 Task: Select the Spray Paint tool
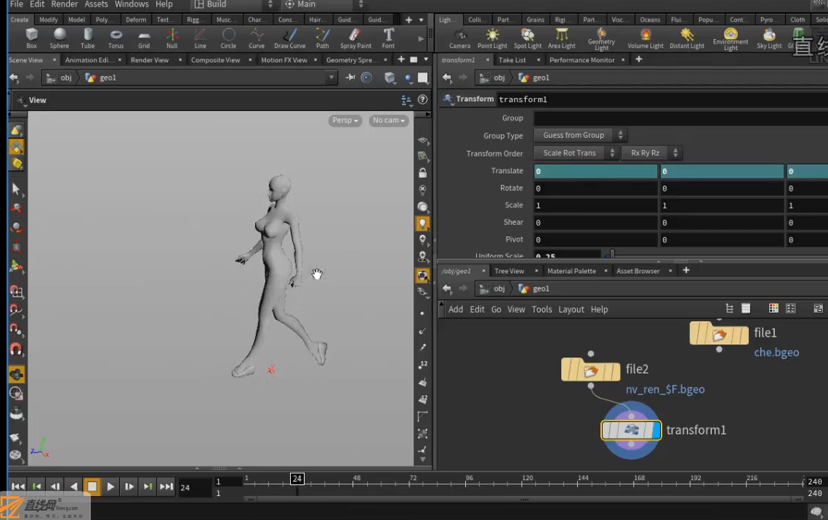355,38
